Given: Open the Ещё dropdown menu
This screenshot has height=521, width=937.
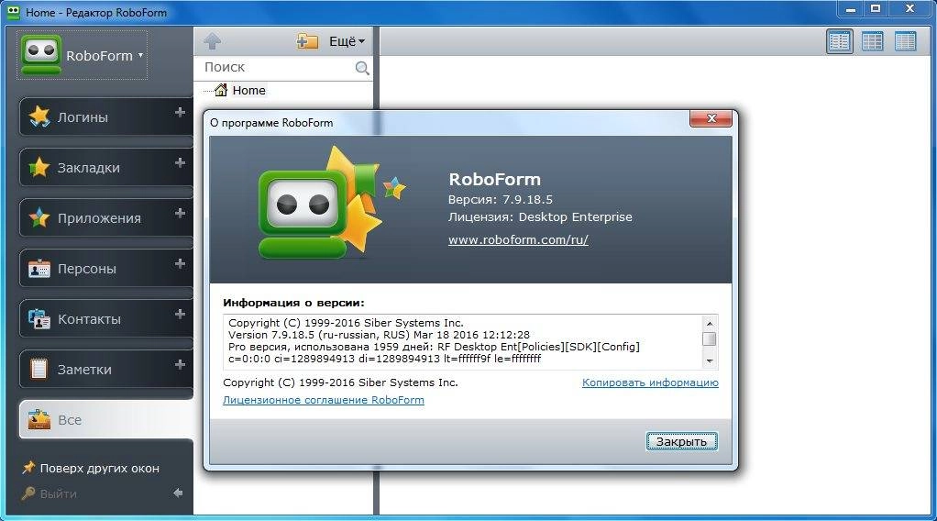Looking at the screenshot, I should [347, 41].
